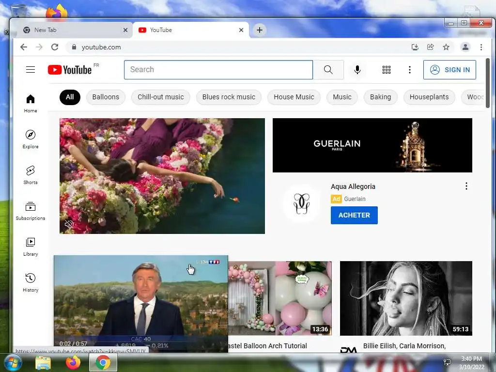
Task: Filter by Houseplants chip
Action: tap(429, 97)
